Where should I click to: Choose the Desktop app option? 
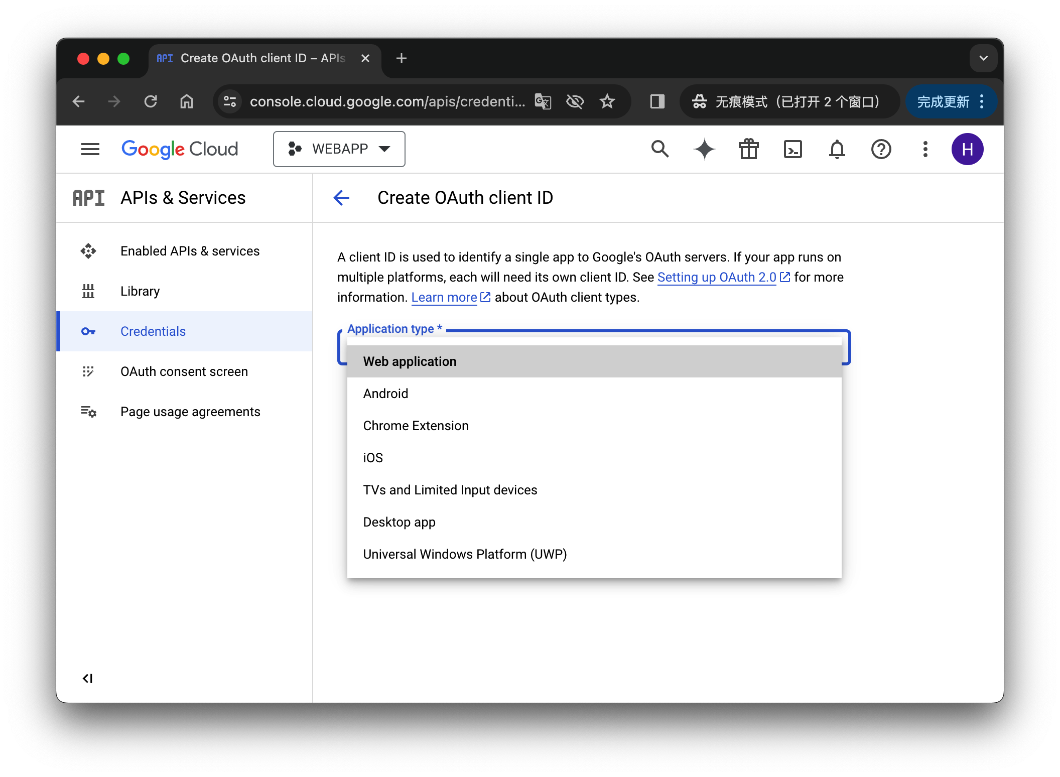point(399,522)
